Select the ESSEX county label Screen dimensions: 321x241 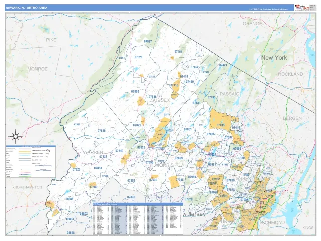point(243,179)
